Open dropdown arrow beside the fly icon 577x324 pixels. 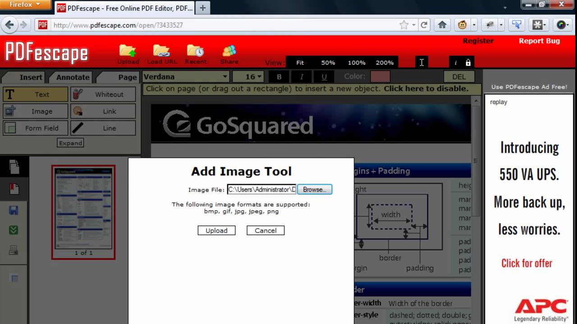[501, 25]
